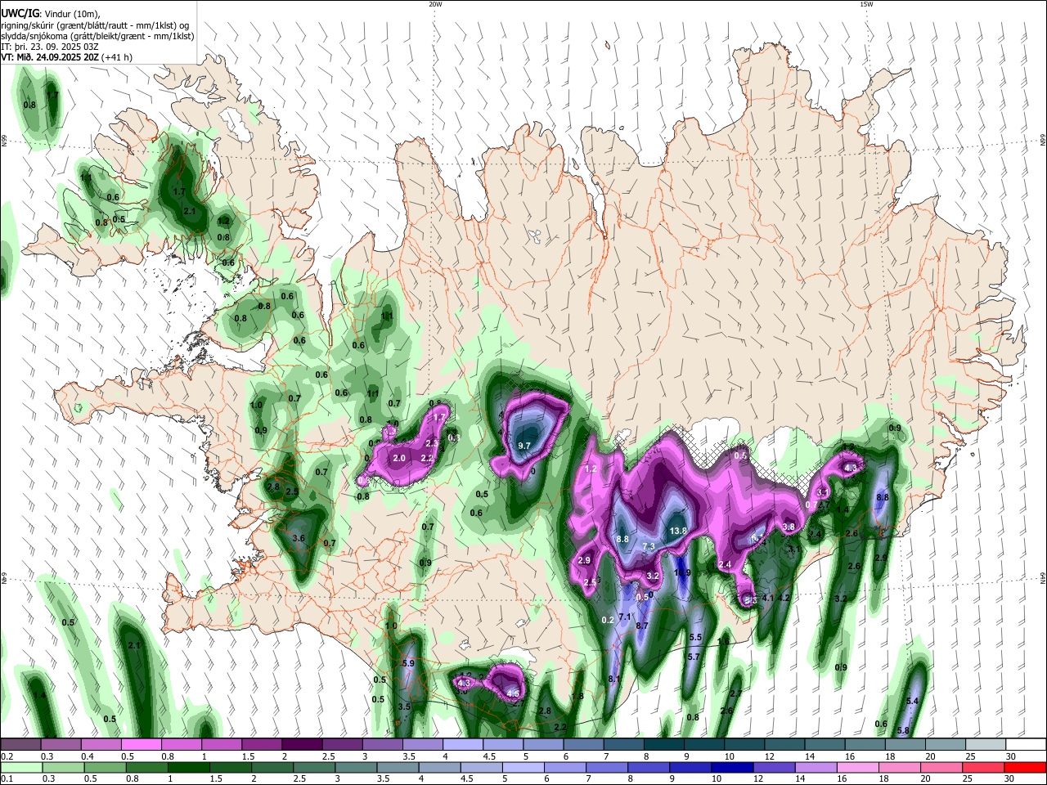Image resolution: width=1047 pixels, height=785 pixels.
Task: Click the 5.9 value near the south coast
Action: click(408, 663)
